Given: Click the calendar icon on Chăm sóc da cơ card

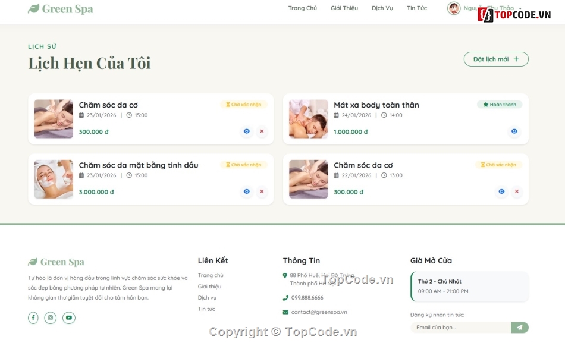Looking at the screenshot, I should pos(81,115).
